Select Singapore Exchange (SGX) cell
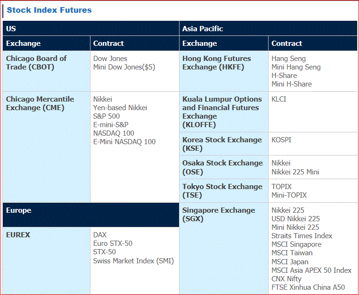This screenshot has width=359, height=295. (224, 248)
